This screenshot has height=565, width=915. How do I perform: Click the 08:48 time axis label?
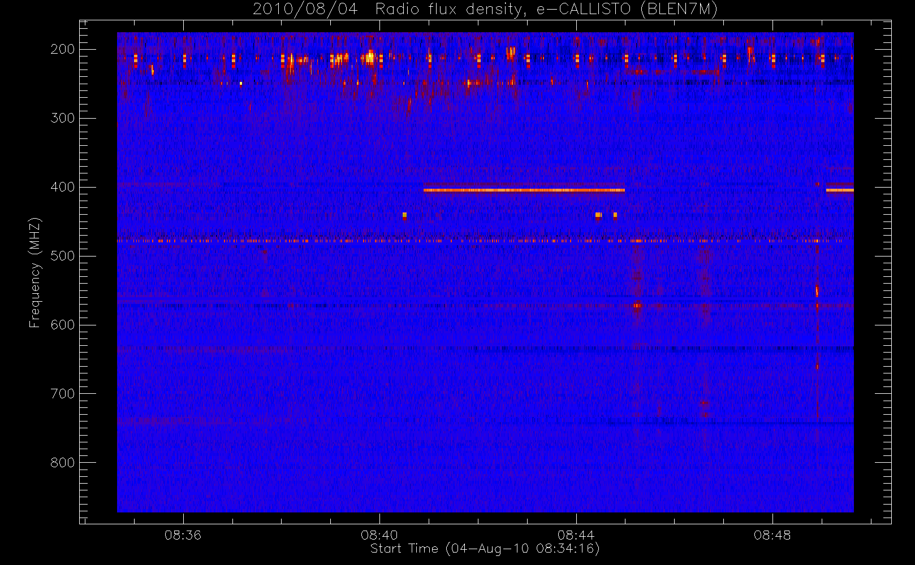(772, 535)
